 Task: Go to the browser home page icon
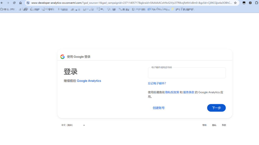click(20, 3)
